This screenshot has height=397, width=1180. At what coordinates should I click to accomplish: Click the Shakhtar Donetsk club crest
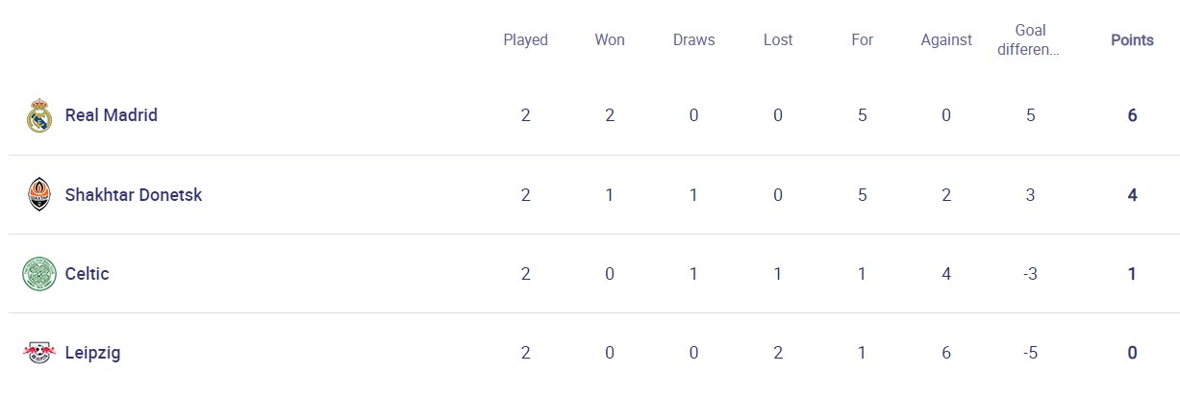pos(39,195)
